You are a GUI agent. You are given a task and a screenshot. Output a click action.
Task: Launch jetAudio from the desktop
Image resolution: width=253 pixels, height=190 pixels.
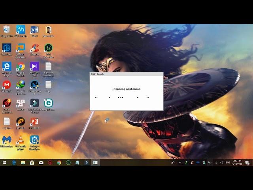click(x=21, y=123)
